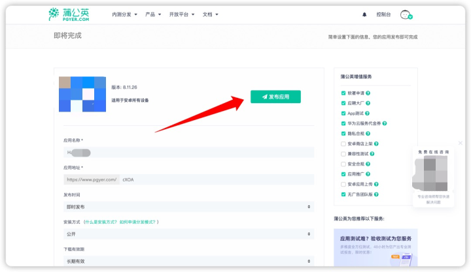
Task: Check the 兼容性测试 checkbox
Action: [x=343, y=154]
